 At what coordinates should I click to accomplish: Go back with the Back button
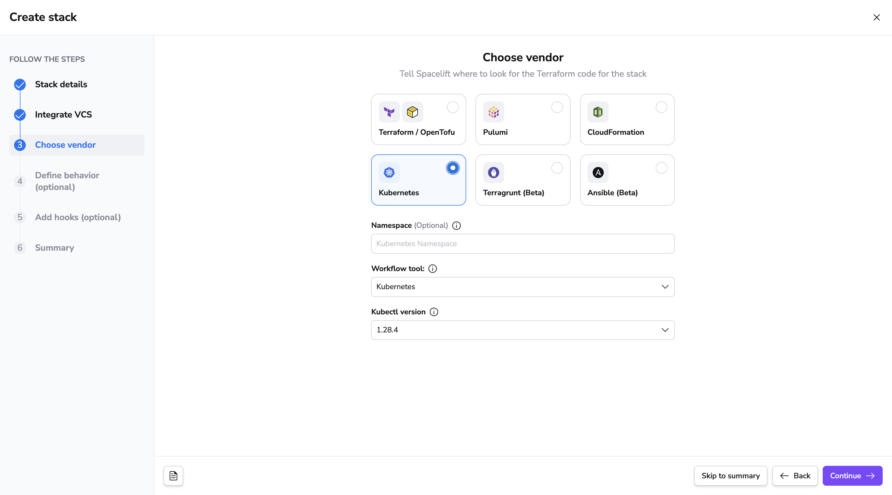(x=795, y=476)
